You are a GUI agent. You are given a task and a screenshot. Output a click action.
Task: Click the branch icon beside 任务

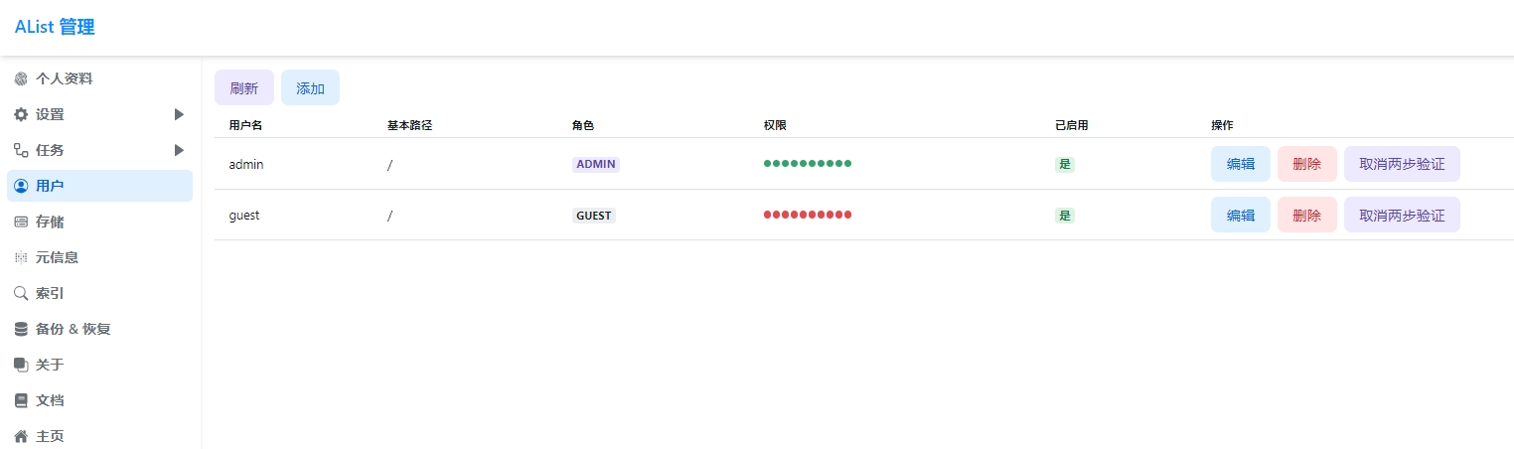21,150
